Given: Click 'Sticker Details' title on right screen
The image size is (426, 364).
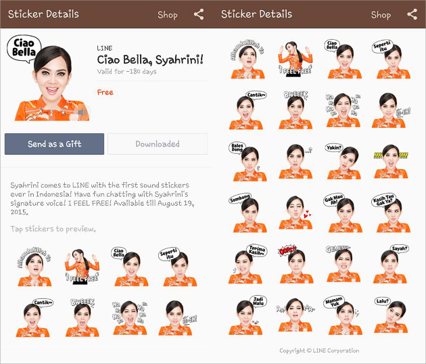Looking at the screenshot, I should click(256, 14).
